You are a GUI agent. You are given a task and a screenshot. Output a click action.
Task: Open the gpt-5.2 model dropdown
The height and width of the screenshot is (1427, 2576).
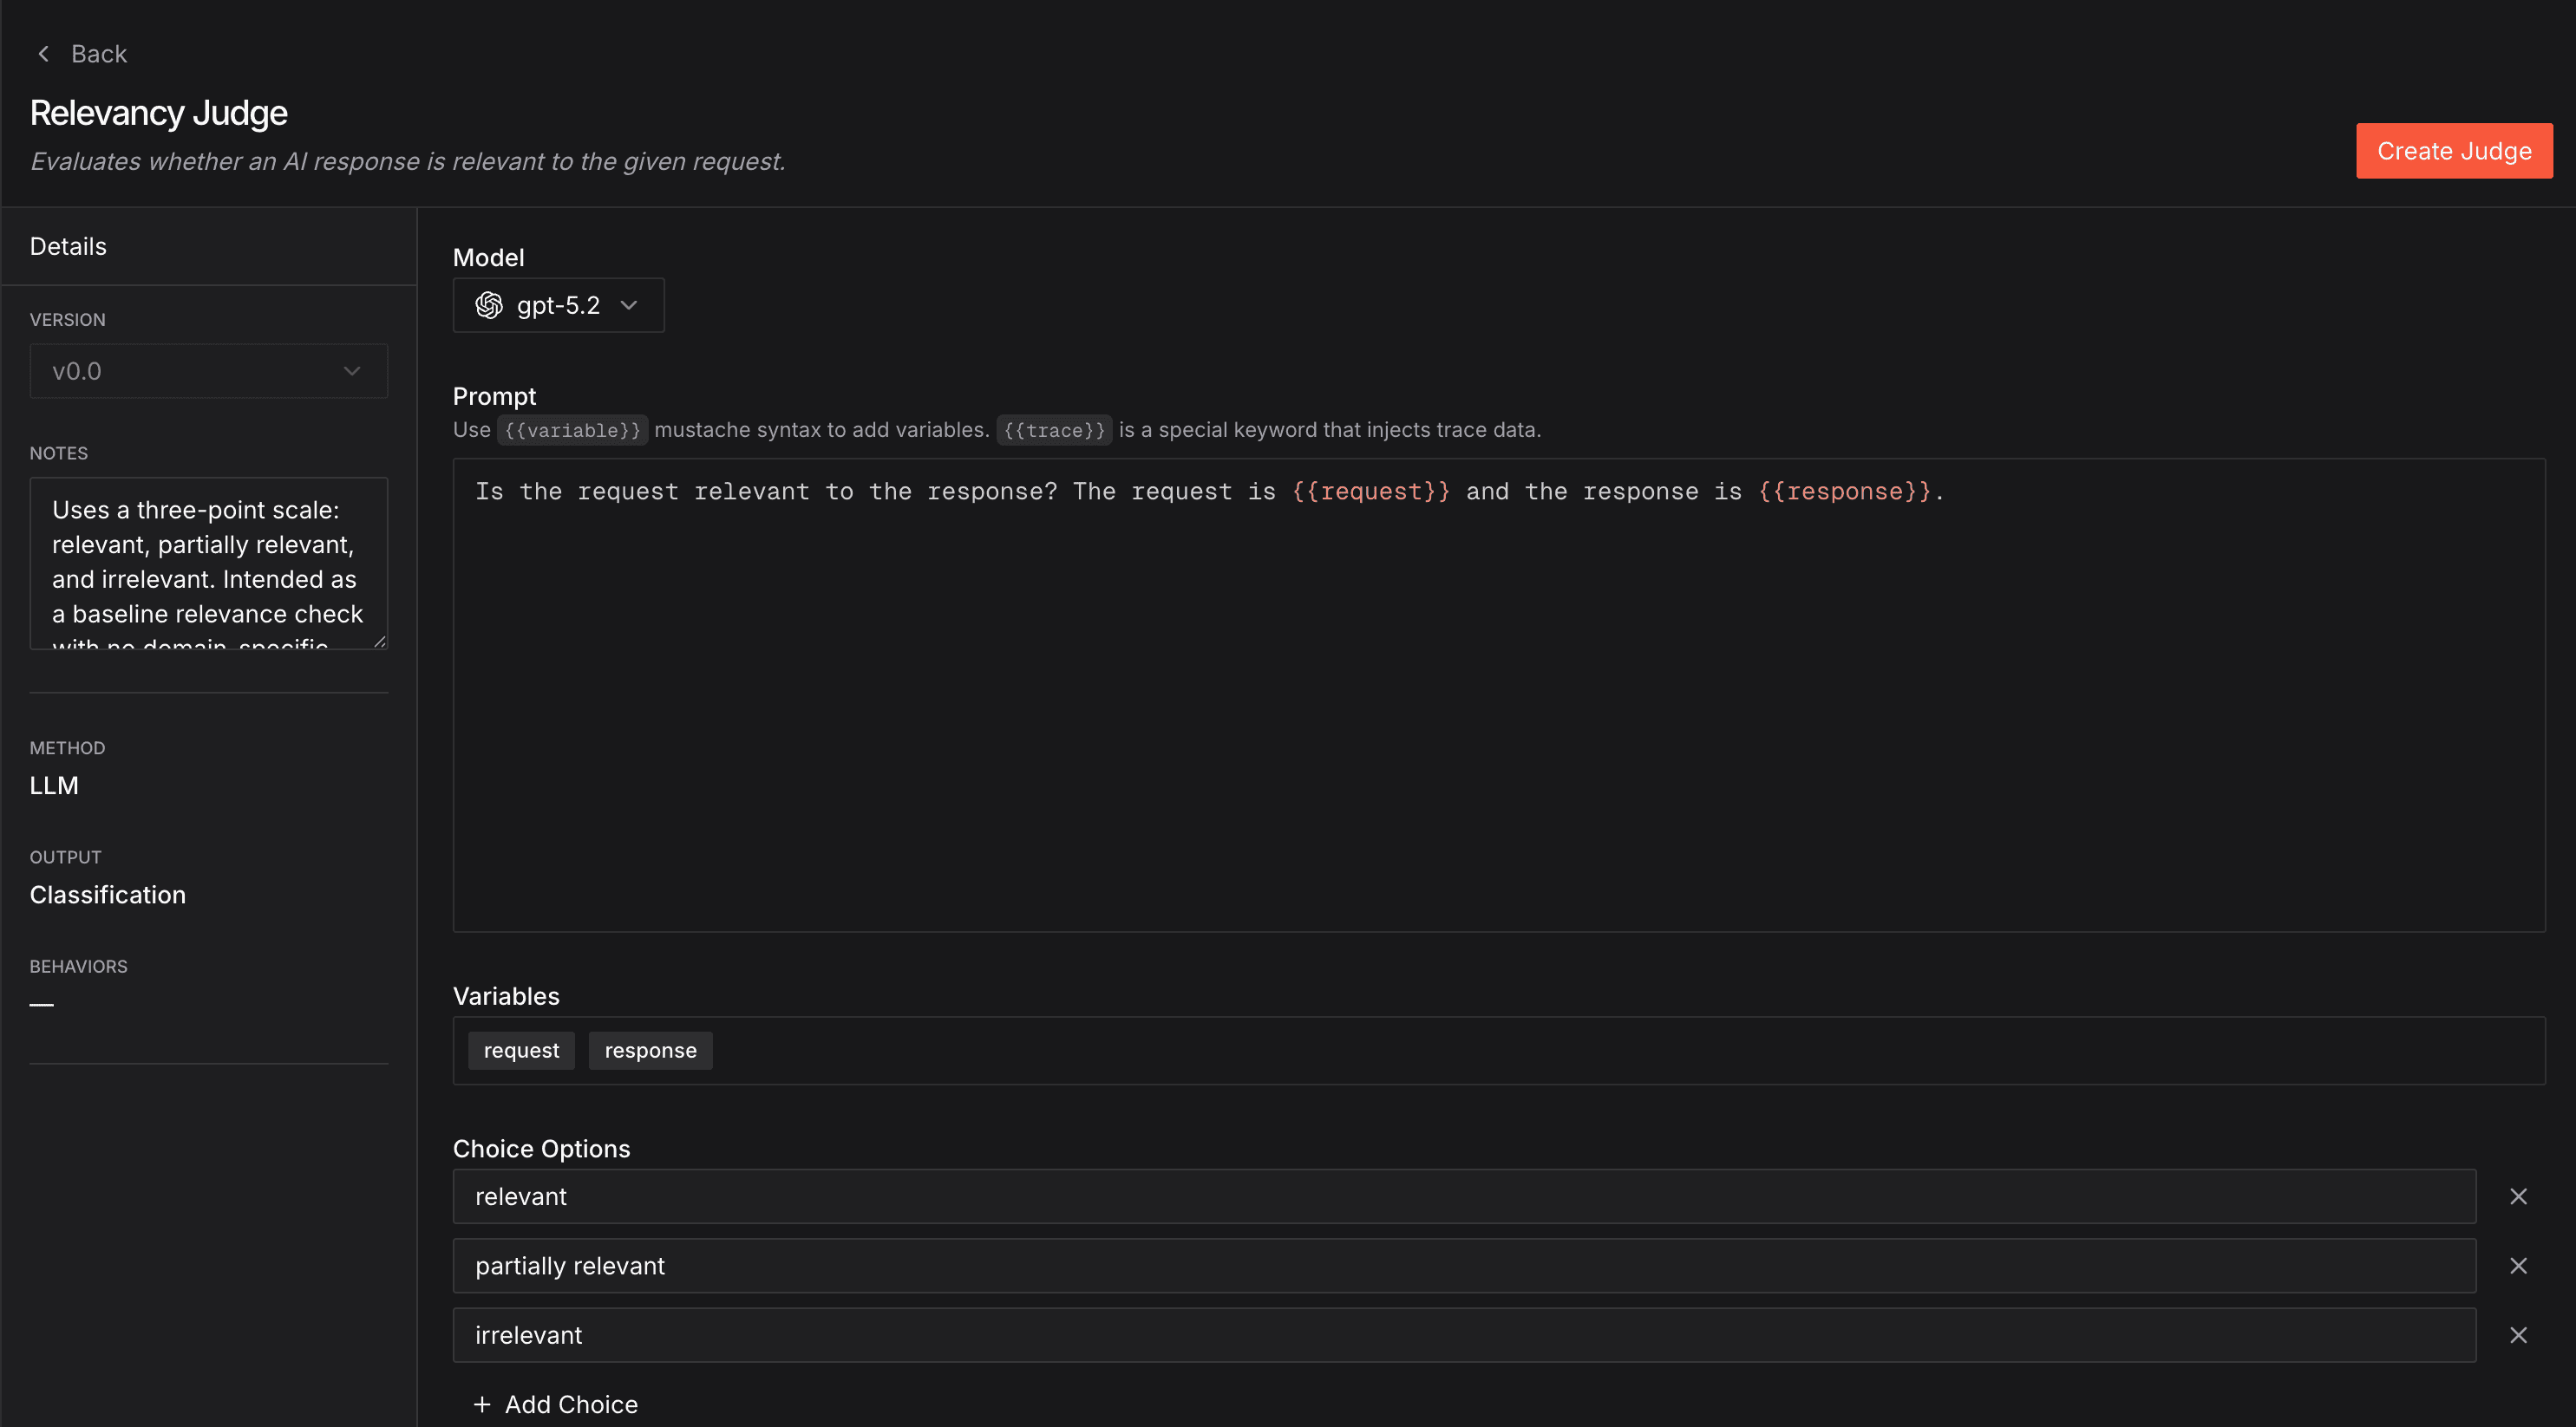(x=558, y=306)
